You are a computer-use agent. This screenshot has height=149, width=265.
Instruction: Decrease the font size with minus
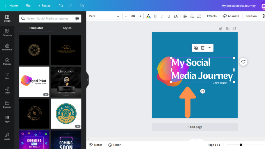(x=126, y=16)
